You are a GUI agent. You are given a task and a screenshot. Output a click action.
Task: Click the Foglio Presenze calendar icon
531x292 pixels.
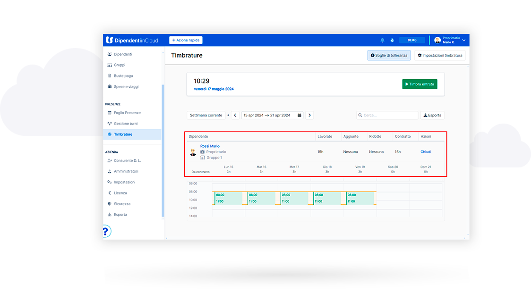[110, 113]
